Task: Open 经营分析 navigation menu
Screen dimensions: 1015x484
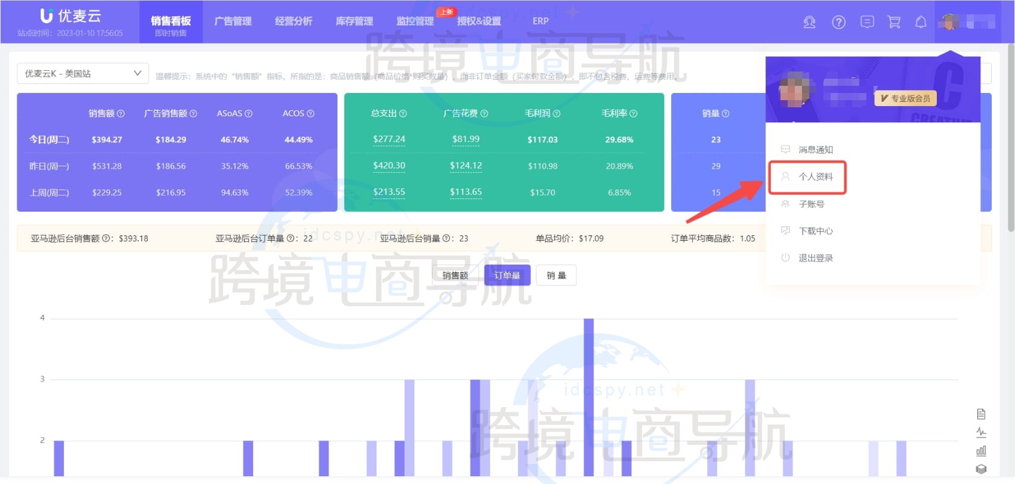Action: (294, 21)
